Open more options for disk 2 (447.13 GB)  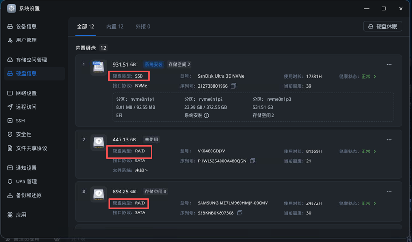point(389,140)
